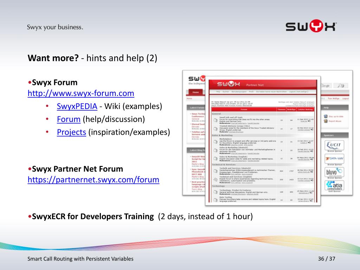
Task: Click the atia gold sponsor logo
Action: (x=334, y=185)
